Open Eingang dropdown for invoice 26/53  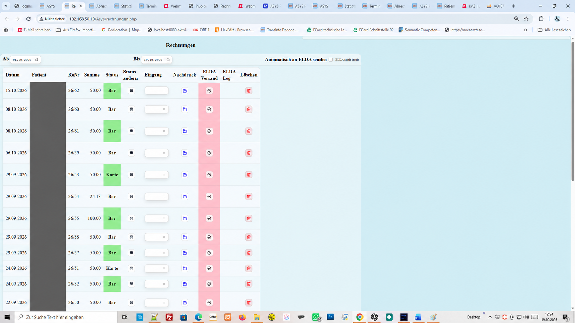[x=156, y=175]
